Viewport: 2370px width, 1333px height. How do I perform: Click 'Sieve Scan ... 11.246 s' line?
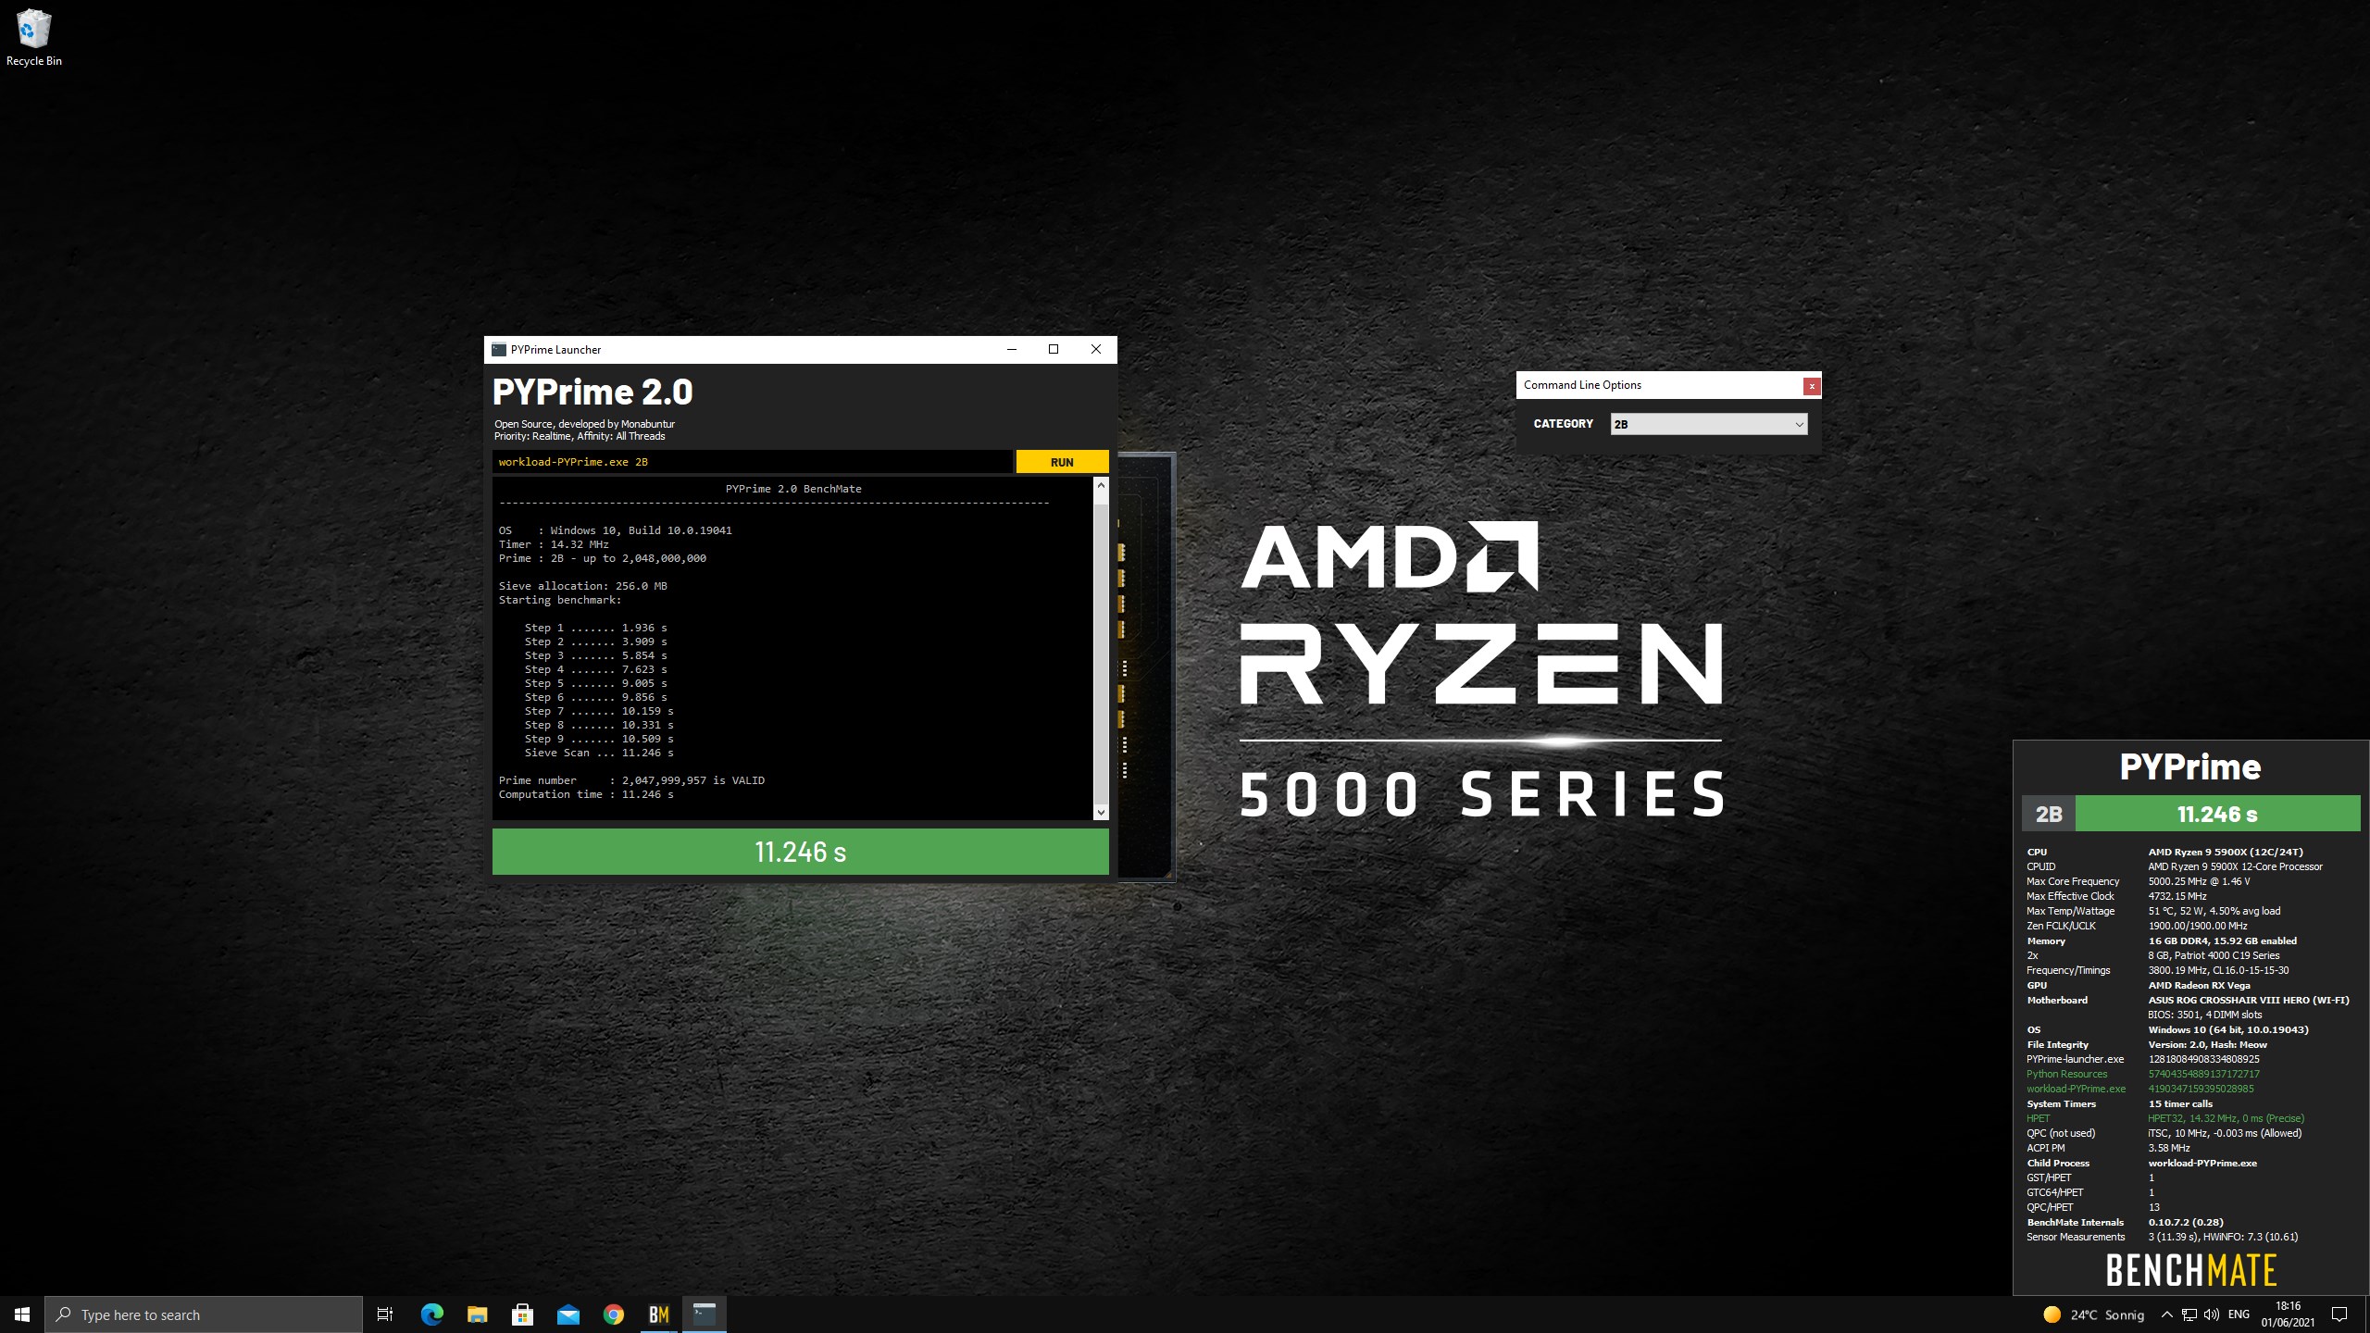click(599, 753)
